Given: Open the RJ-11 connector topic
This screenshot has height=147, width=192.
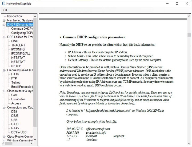Looking at the screenshot, I should pyautogui.click(x=15, y=124).
